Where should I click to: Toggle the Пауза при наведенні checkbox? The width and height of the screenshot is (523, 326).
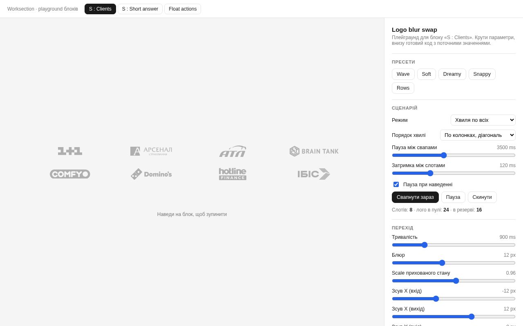click(396, 185)
